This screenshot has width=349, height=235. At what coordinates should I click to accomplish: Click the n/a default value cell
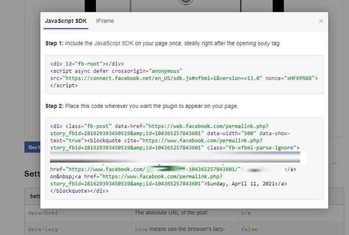[x=246, y=213]
